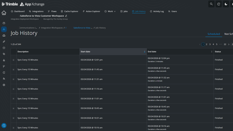Image resolution: width=233 pixels, height=131 pixels.
Task: Select the settings gear sidebar icon
Action: [4, 85]
